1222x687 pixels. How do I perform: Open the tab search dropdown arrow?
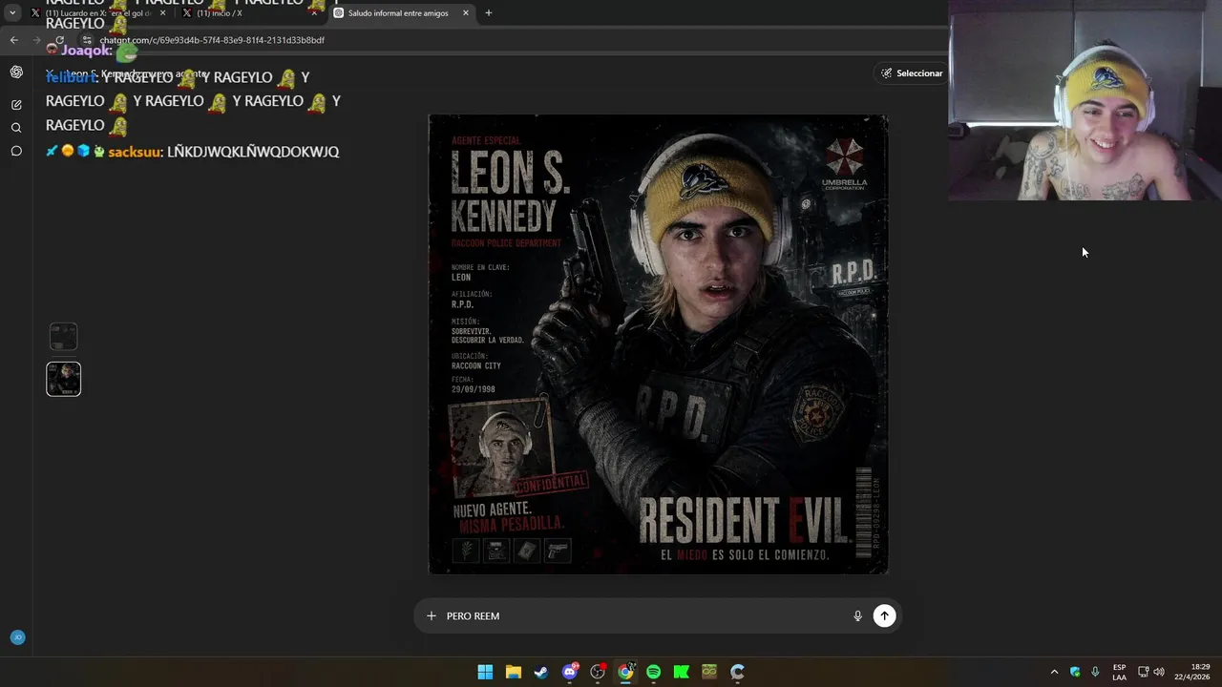pos(12,13)
